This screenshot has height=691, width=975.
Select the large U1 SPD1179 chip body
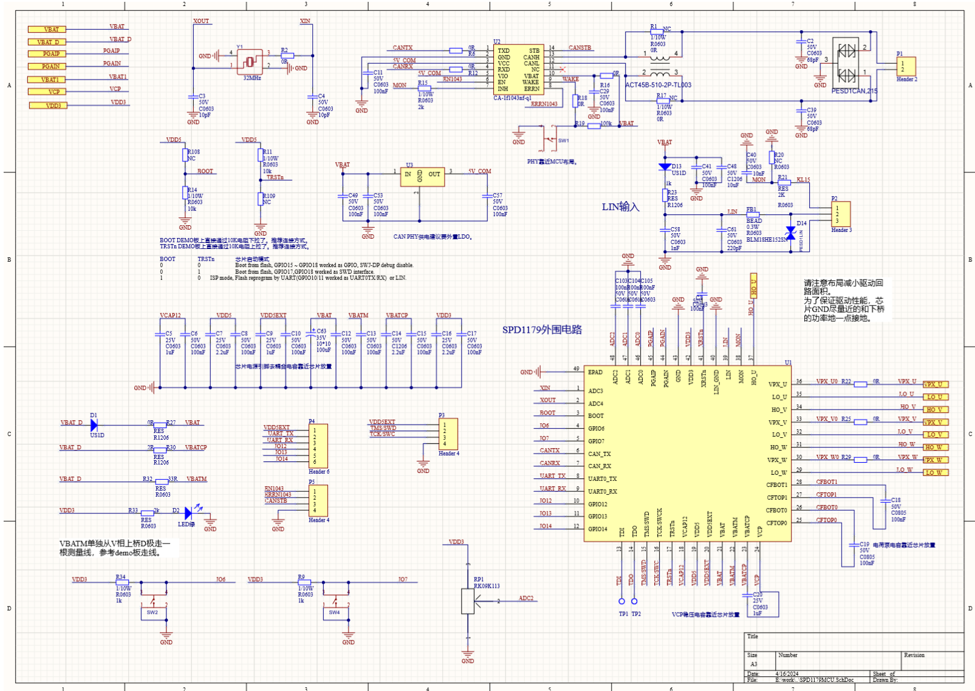[x=687, y=453]
